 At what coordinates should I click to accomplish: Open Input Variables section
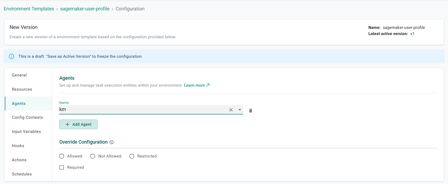[x=26, y=132]
